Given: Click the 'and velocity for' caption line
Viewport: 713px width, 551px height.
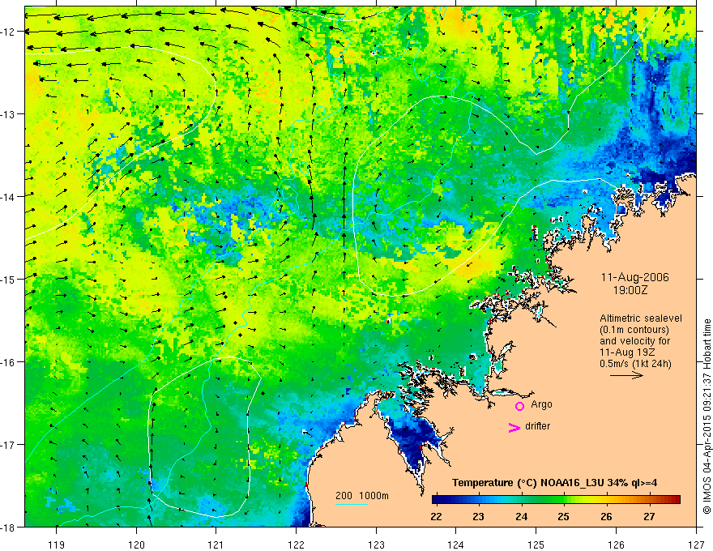Looking at the screenshot, I should click(634, 341).
